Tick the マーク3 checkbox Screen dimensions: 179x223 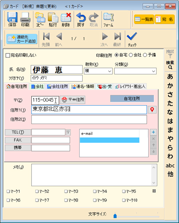click(x=66, y=191)
